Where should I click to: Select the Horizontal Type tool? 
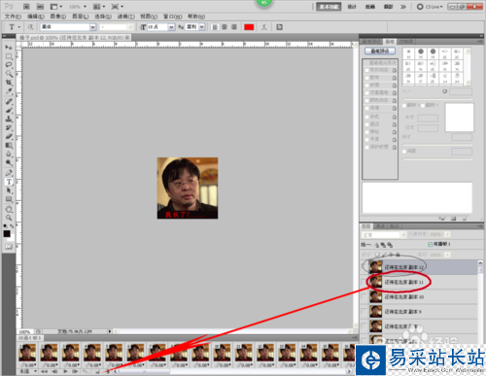pos(9,182)
